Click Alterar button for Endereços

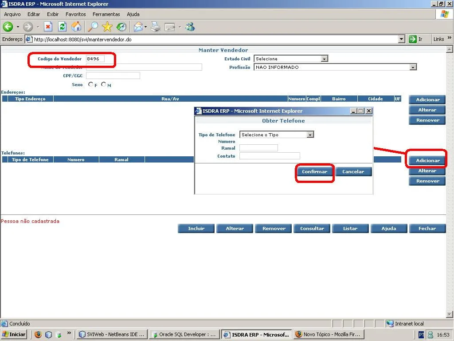(x=427, y=110)
